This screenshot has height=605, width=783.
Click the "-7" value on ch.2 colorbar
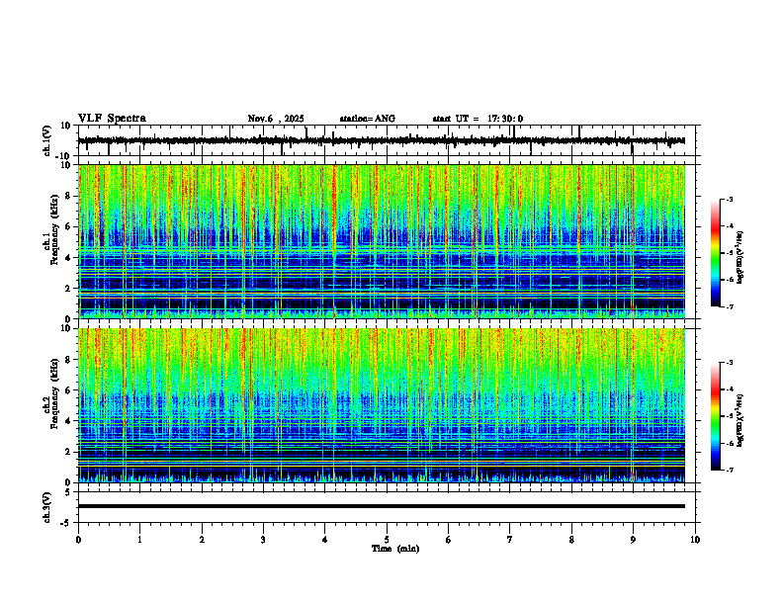click(729, 470)
